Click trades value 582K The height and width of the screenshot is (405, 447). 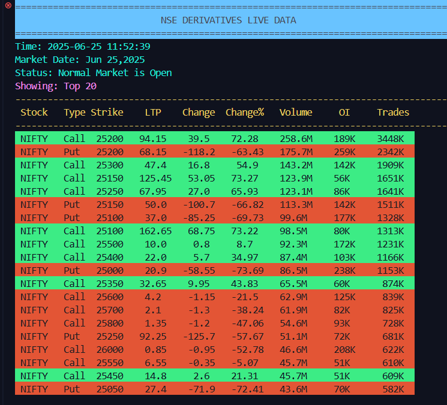coord(393,389)
